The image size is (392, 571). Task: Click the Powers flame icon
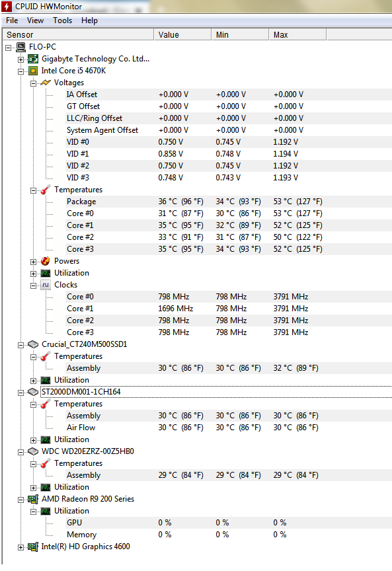click(x=46, y=261)
